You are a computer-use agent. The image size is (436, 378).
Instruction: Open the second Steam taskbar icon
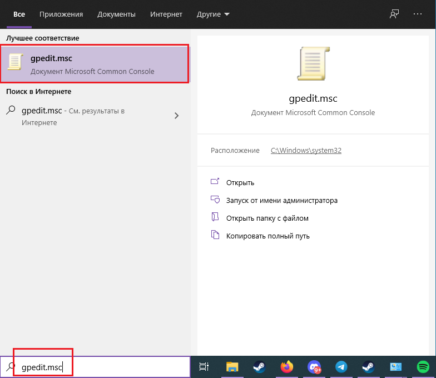368,367
